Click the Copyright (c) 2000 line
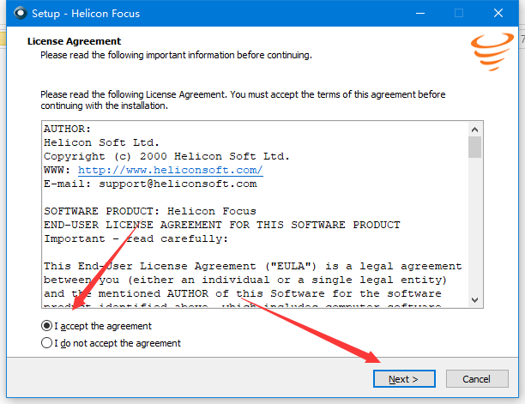 pos(166,156)
